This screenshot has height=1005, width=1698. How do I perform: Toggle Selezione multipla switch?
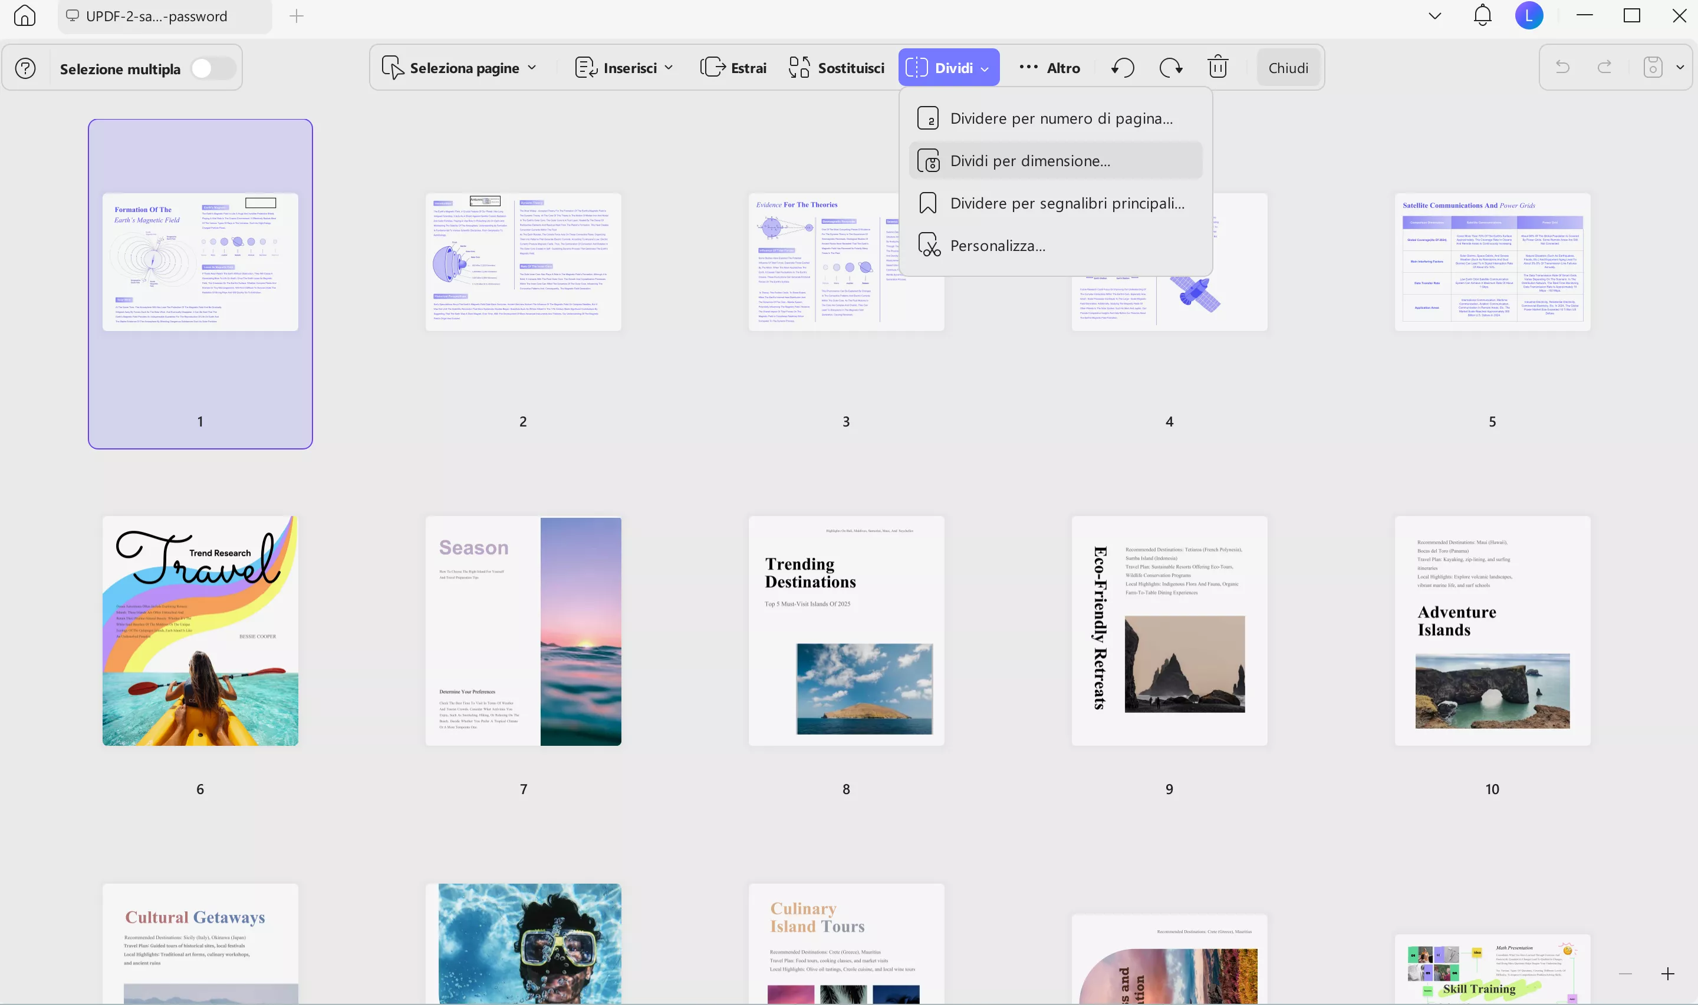tap(213, 68)
